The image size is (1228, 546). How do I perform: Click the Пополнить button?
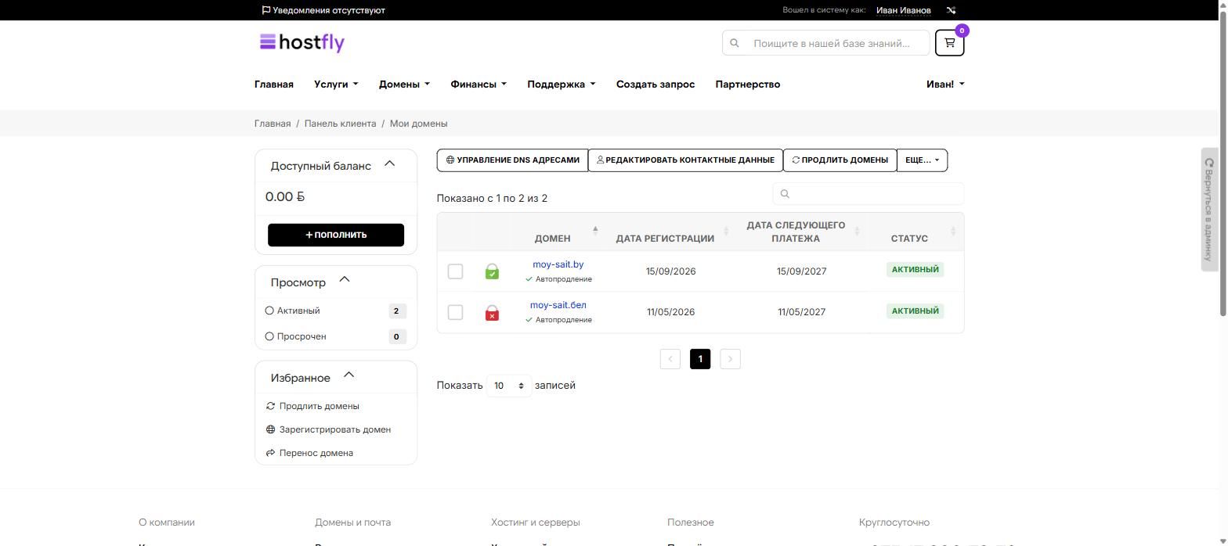tap(336, 235)
